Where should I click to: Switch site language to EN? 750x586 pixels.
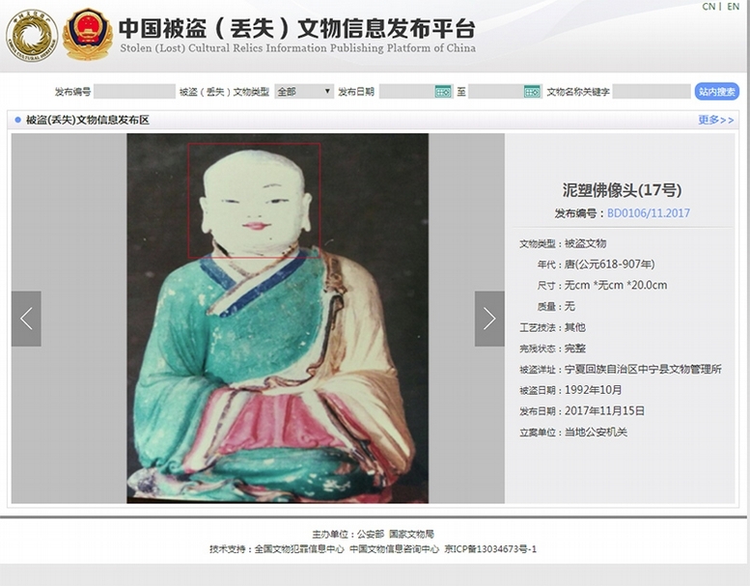point(733,6)
